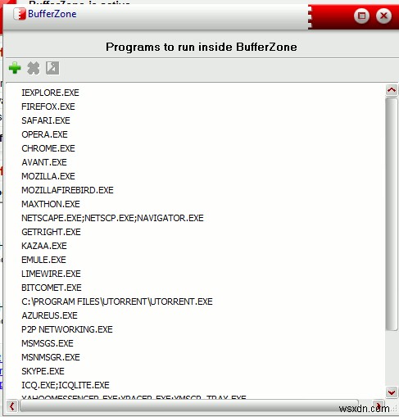Select the ICQ.EXE;ICQLITE.EXE row
Screen dimensions: 399x417
pos(66,385)
